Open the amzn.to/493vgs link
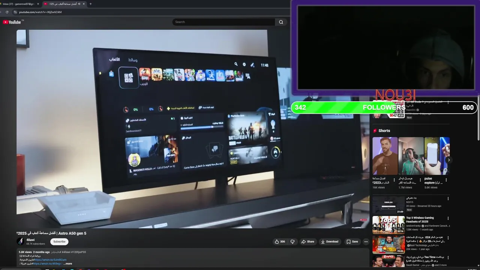This screenshot has width=480, height=270. click(x=47, y=264)
